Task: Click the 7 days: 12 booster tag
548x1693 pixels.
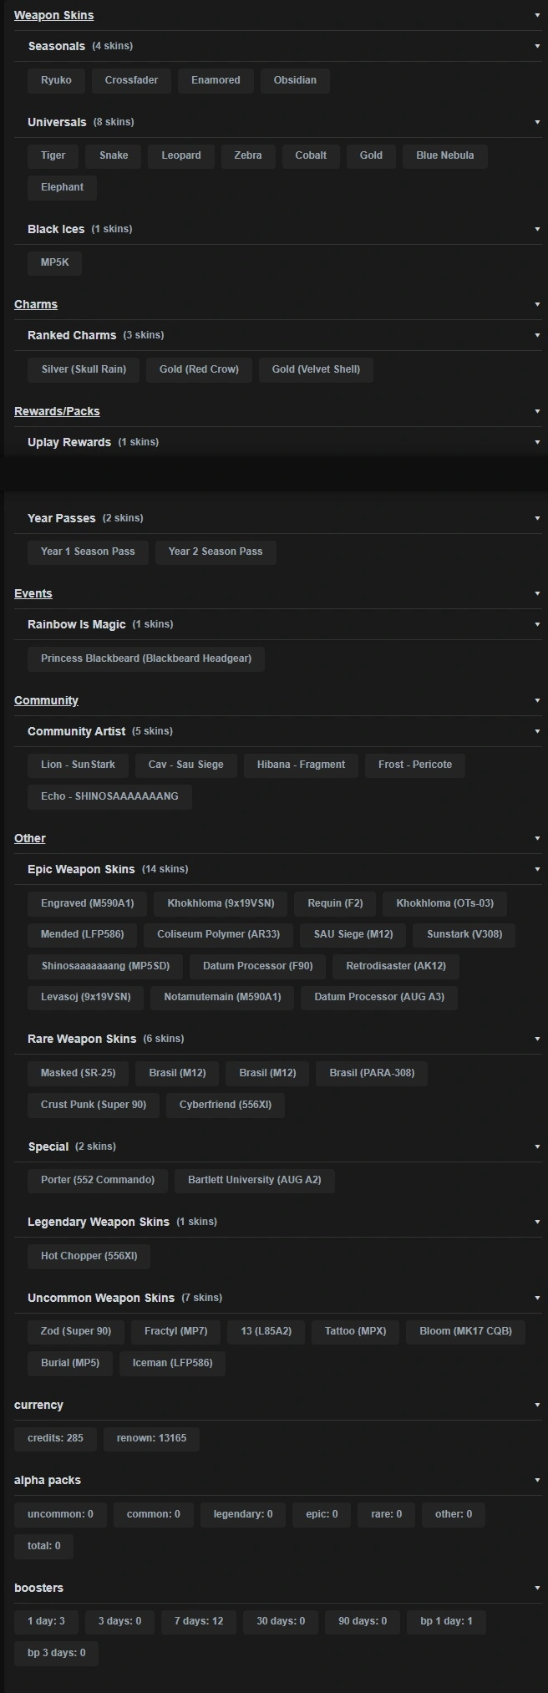Action: click(x=199, y=1621)
